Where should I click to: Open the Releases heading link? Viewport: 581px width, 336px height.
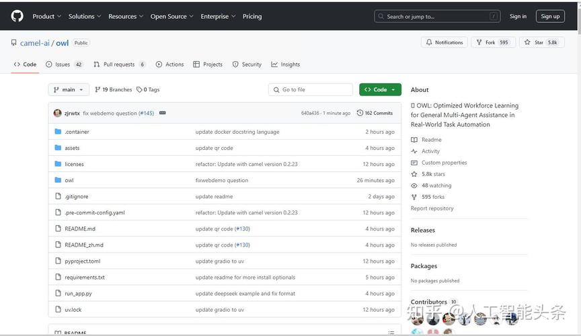(x=423, y=230)
